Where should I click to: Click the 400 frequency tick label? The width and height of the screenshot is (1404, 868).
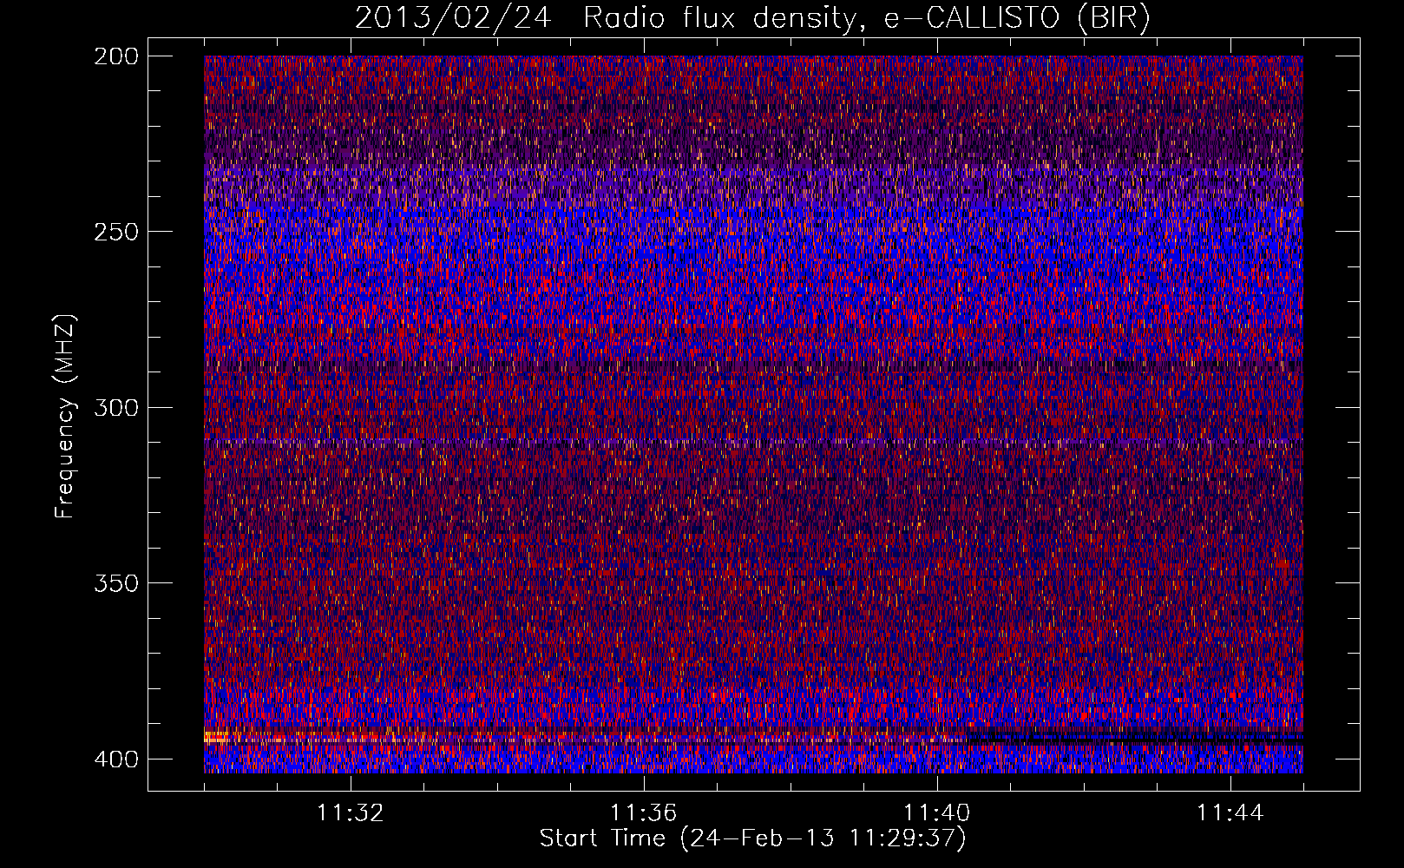click(115, 759)
